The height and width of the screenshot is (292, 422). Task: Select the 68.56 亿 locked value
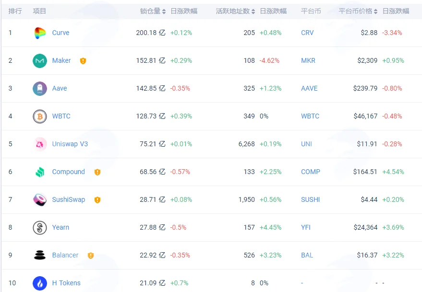(x=153, y=172)
